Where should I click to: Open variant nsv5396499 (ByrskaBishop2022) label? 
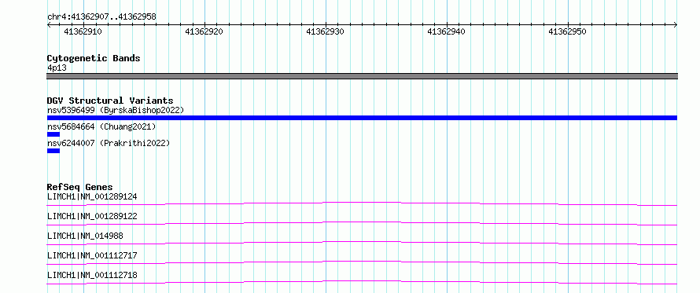116,110
